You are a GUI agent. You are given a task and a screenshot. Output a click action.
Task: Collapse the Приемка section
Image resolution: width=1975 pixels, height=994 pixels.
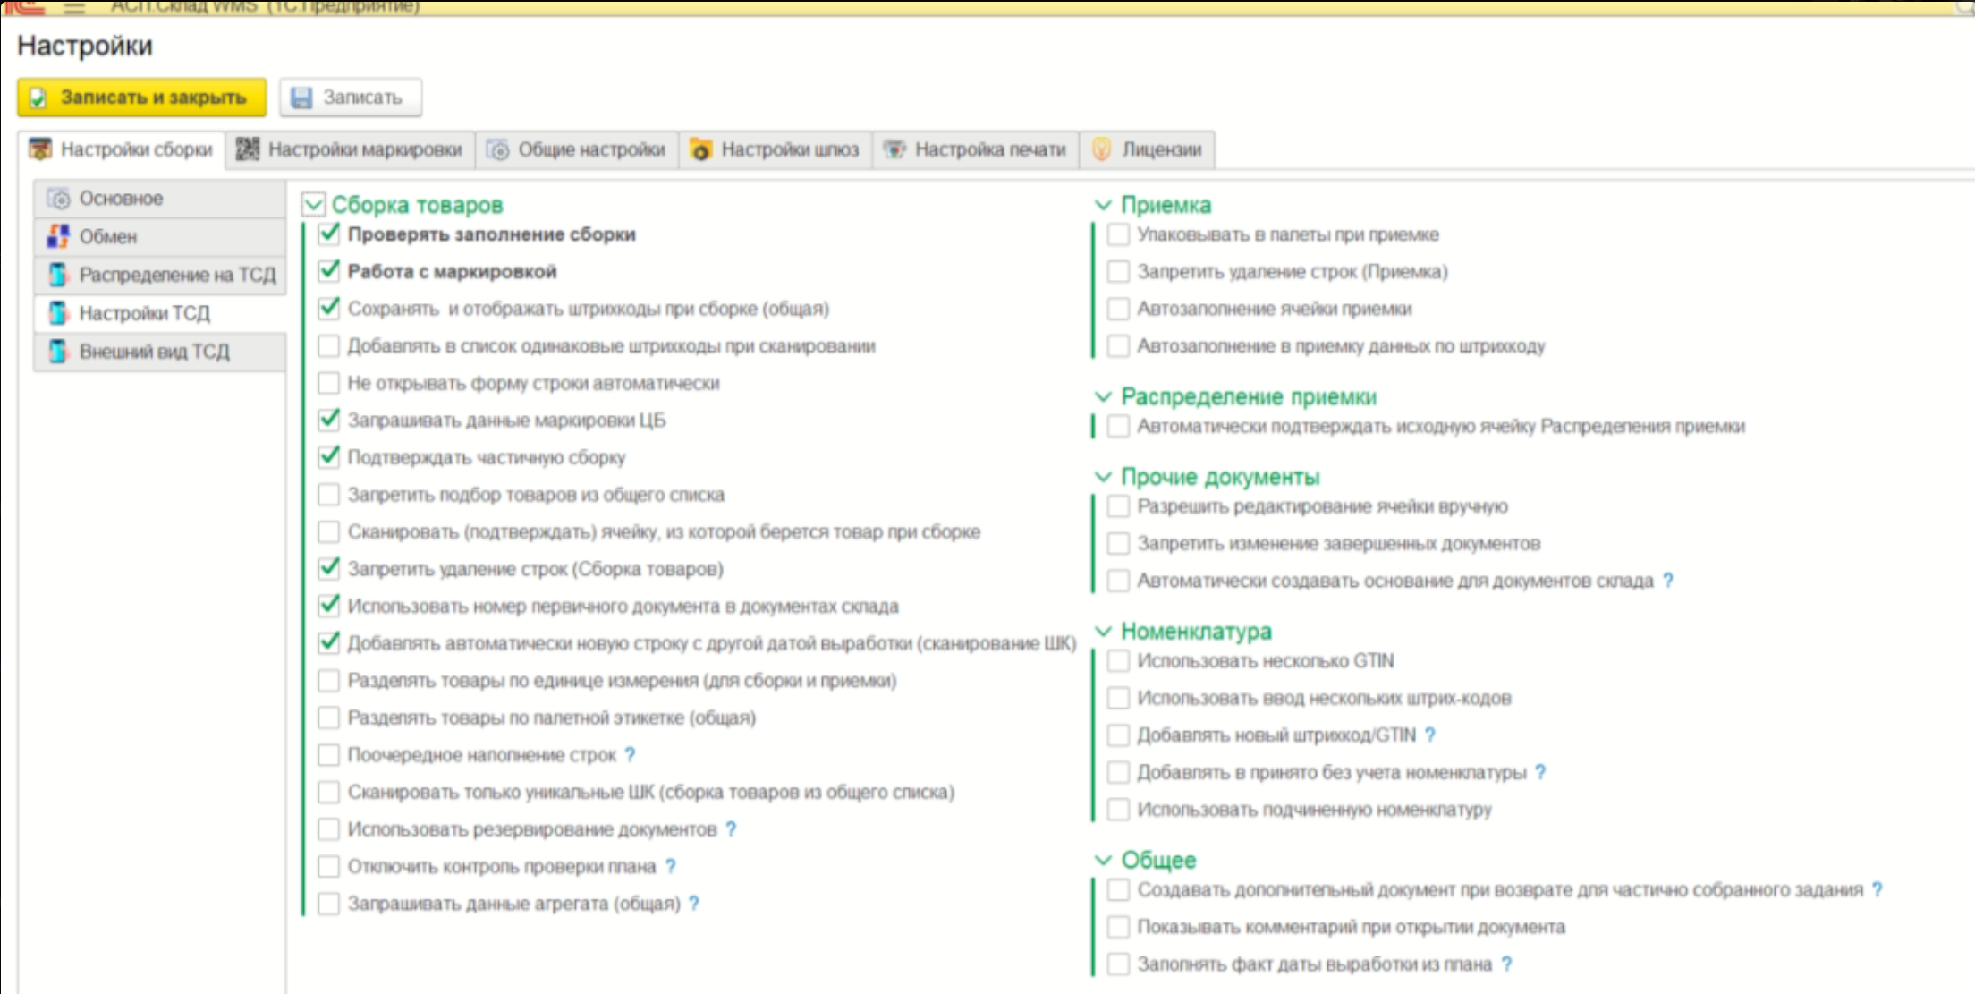1104,205
